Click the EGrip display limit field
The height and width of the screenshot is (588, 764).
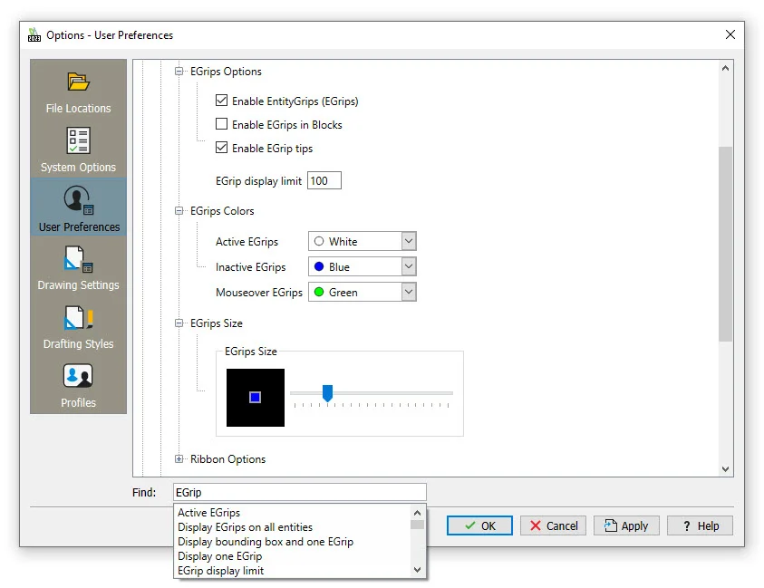(324, 181)
